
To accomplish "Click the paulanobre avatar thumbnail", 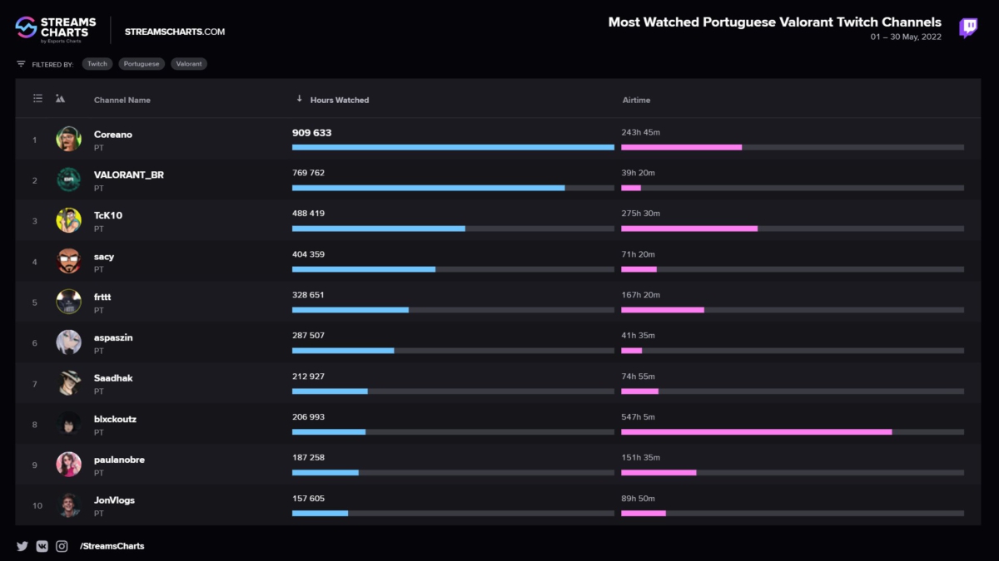I will tap(69, 465).
